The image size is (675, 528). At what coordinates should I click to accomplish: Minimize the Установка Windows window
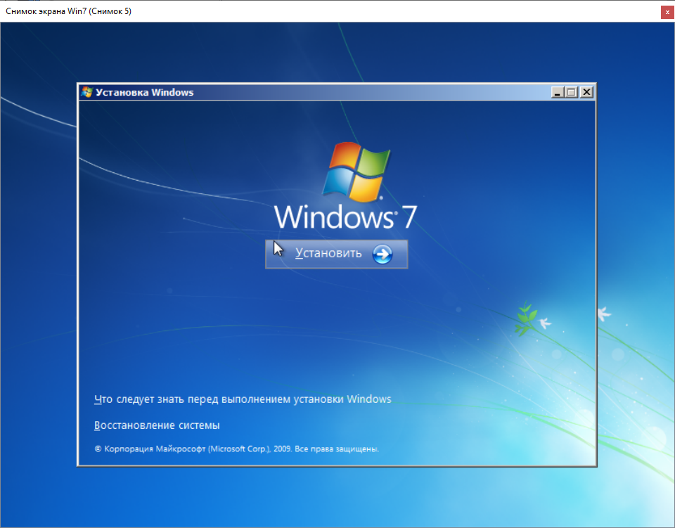pos(558,92)
